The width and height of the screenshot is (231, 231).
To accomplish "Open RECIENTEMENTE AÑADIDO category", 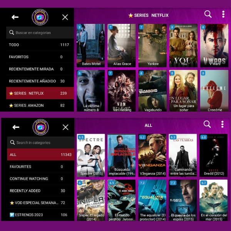I will tap(40, 81).
